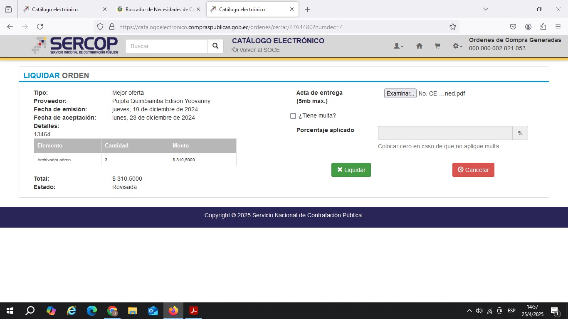Click the SERCOP logo
This screenshot has height=319, width=568.
pyautogui.click(x=75, y=46)
